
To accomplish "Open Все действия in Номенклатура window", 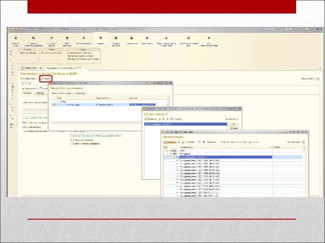I will pos(293,142).
